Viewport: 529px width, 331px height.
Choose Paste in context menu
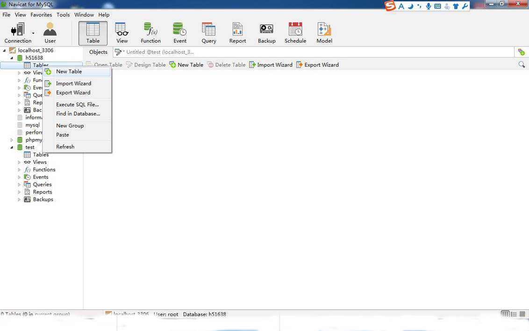[77, 134]
